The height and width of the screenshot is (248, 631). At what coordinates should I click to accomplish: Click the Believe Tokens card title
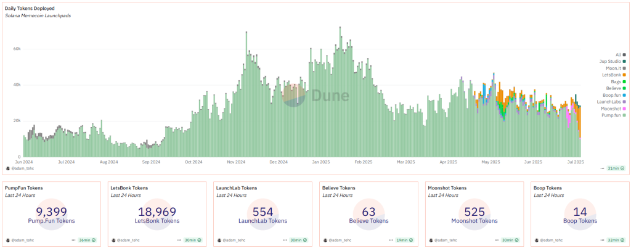[x=339, y=188]
